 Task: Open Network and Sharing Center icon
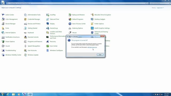(92, 33)
